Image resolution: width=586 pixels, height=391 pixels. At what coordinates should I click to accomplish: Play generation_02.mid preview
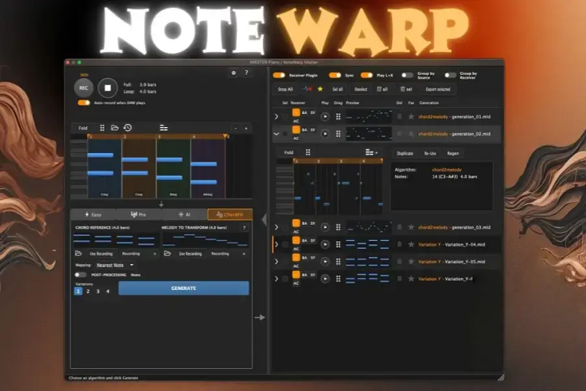325,134
